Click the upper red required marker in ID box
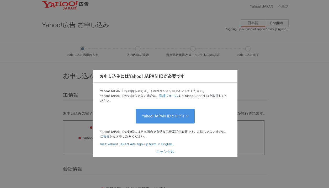The width and height of the screenshot is (329, 188). click(x=91, y=128)
